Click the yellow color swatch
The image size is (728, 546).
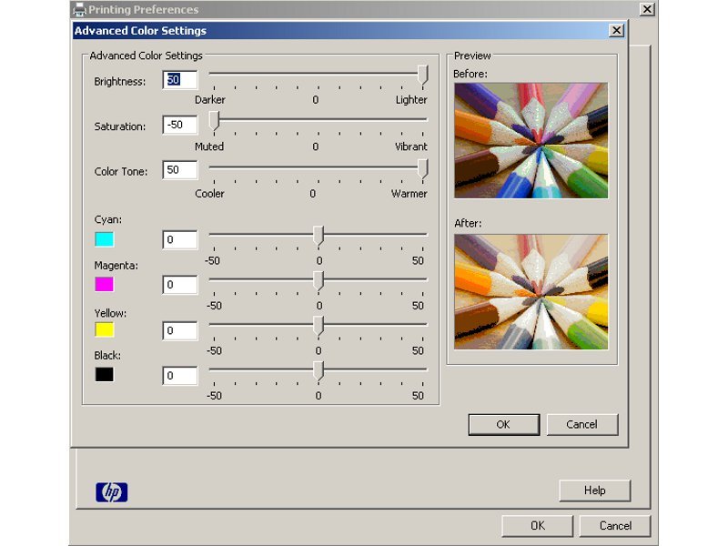coord(105,329)
